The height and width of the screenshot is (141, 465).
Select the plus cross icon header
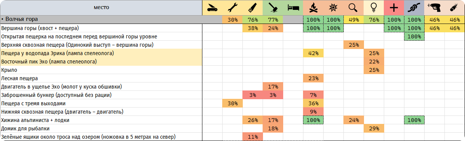pyautogui.click(x=394, y=8)
